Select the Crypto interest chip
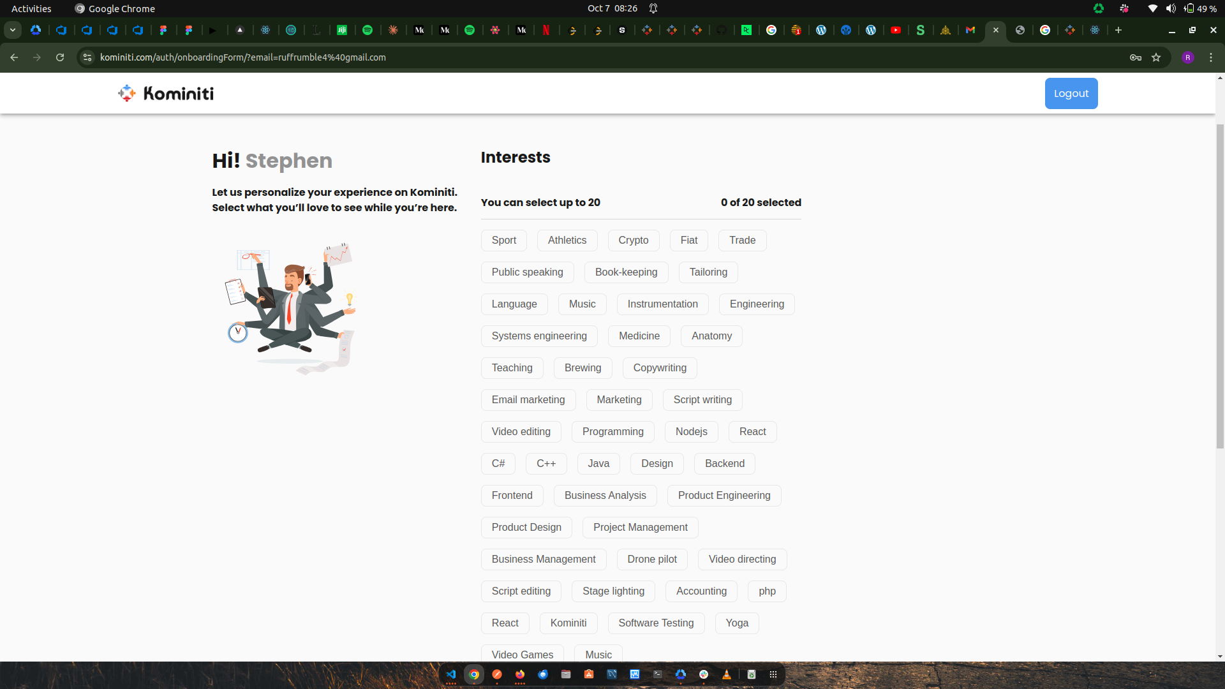 coord(633,241)
